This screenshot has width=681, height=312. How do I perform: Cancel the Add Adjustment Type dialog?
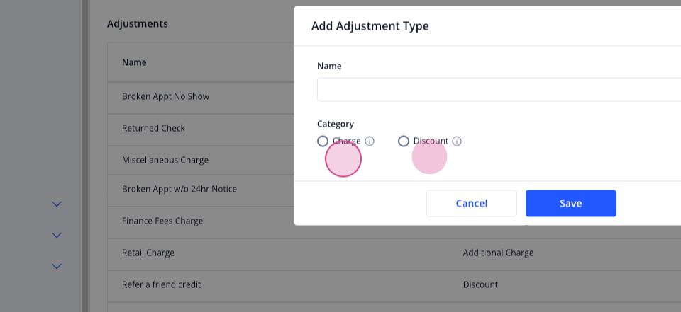point(472,203)
